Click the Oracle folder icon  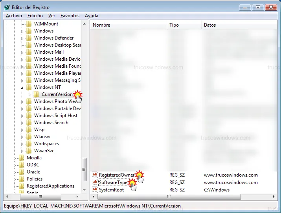pyautogui.click(x=22, y=172)
